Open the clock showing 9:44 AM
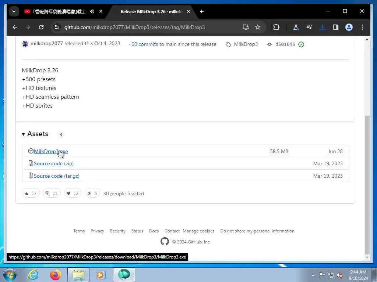The image size is (377, 282). (358, 275)
